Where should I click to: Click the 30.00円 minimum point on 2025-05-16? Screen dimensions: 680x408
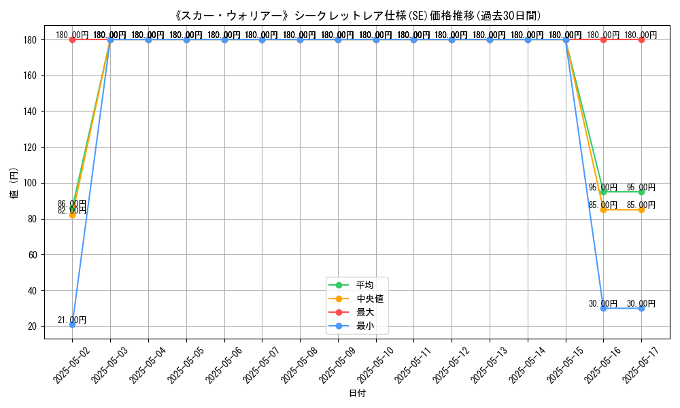pos(603,308)
